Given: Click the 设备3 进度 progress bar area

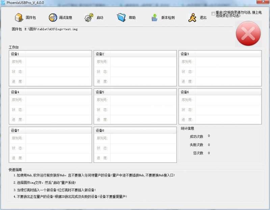Looking at the screenshot, I should click(228, 82).
